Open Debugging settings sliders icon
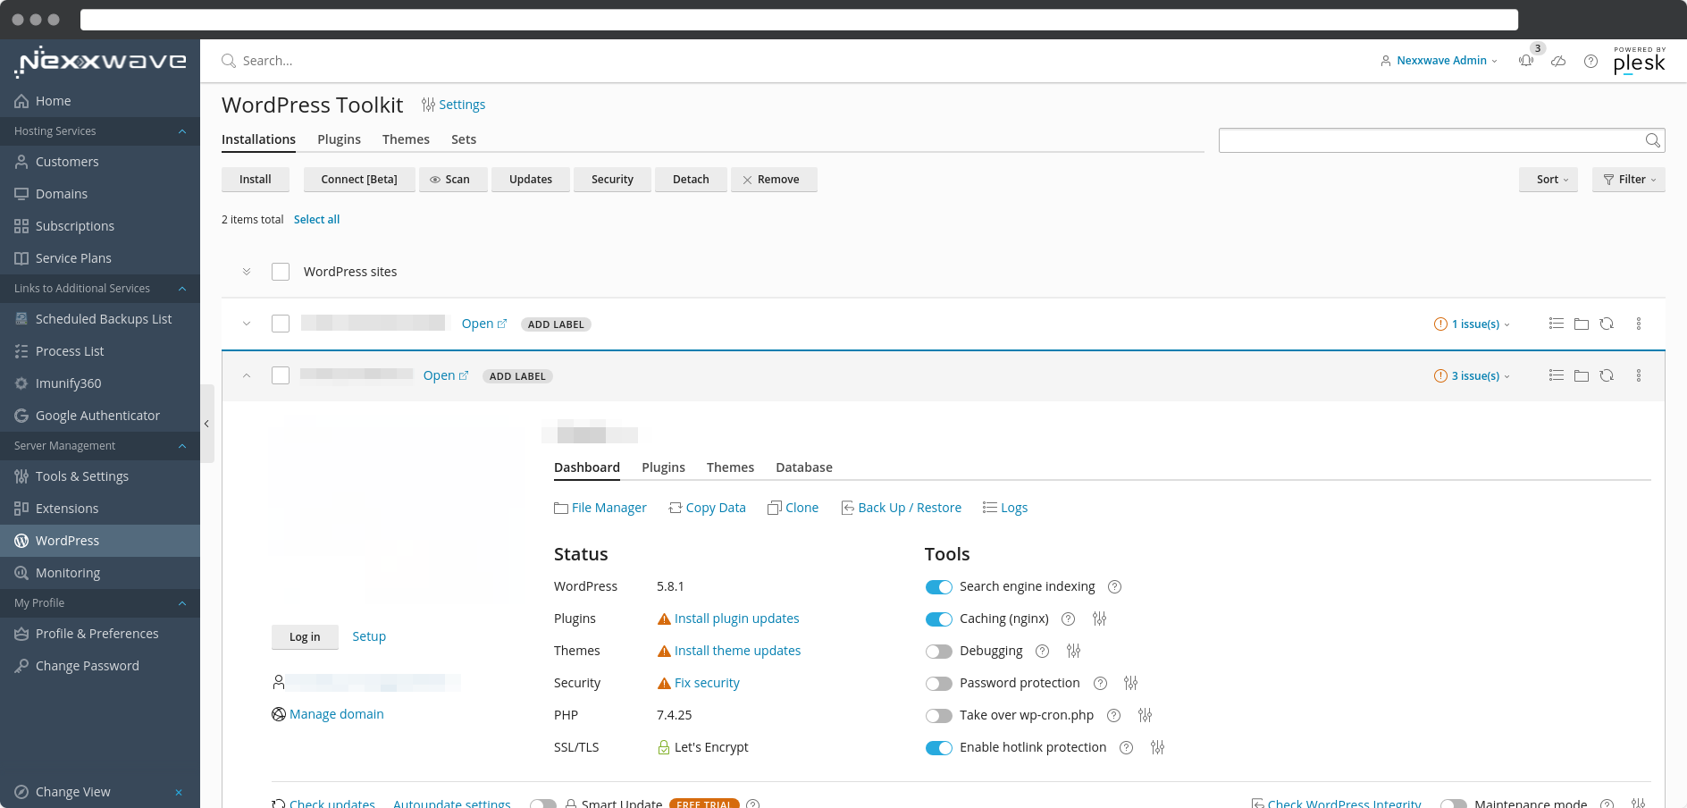The width and height of the screenshot is (1687, 808). click(x=1073, y=651)
